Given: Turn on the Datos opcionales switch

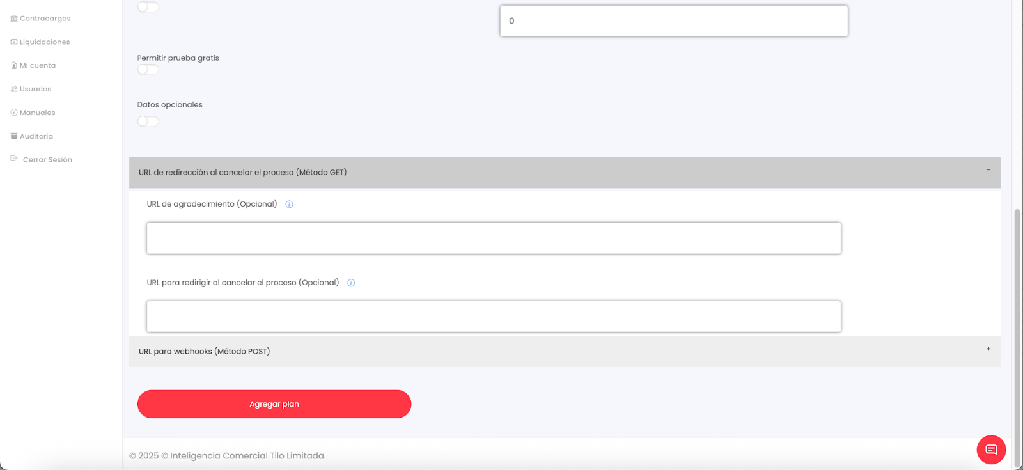Looking at the screenshot, I should (x=148, y=121).
